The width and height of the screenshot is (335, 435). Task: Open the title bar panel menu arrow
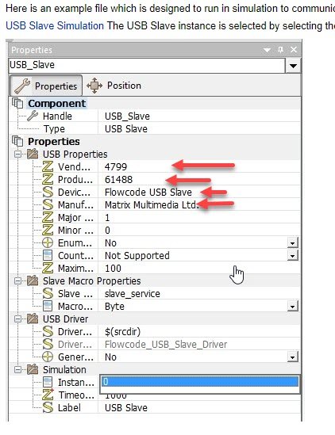[x=267, y=50]
